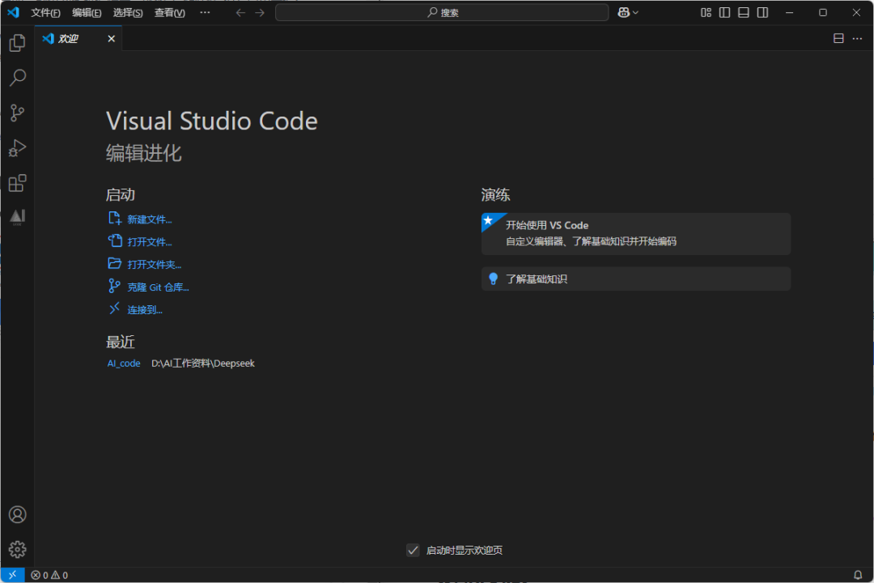Viewport: 874px width, 583px height.
Task: Click the 打开文件夹 link
Action: point(154,264)
